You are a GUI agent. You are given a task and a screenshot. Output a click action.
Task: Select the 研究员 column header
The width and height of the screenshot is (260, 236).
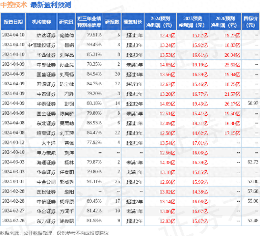click(x=66, y=22)
